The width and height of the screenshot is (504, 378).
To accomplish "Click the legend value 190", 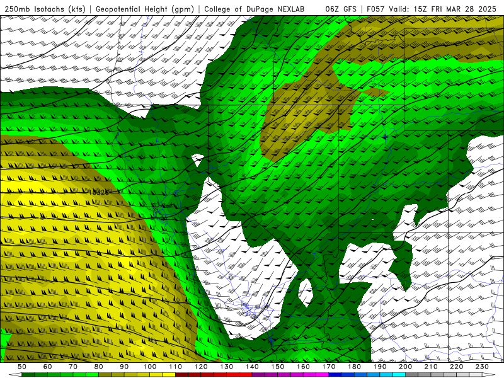I will point(380,367).
